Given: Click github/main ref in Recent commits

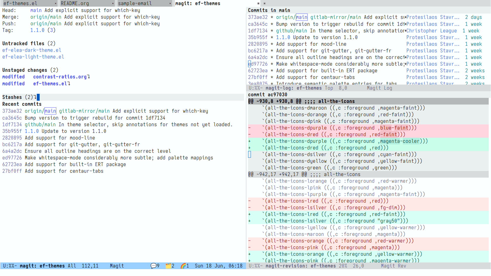Looking at the screenshot, I should click(40, 124).
